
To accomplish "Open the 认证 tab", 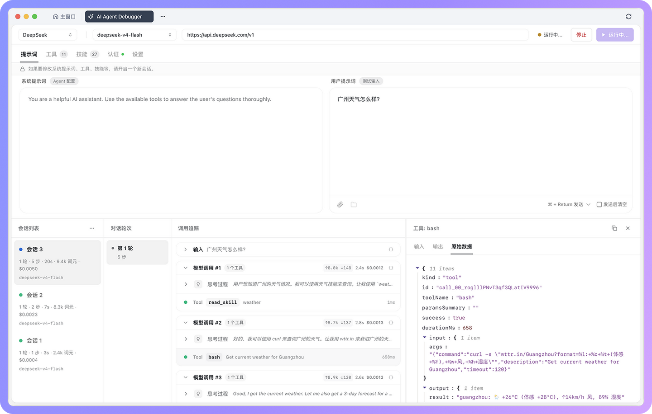I will tap(116, 54).
